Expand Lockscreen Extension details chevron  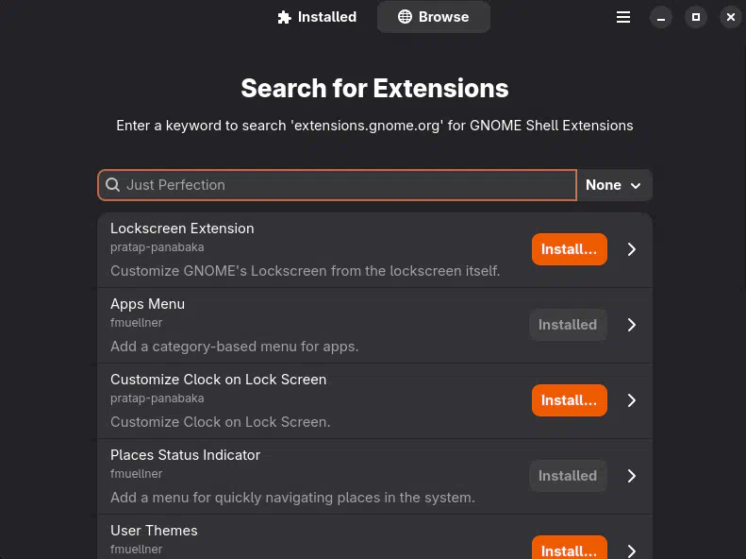(x=632, y=249)
